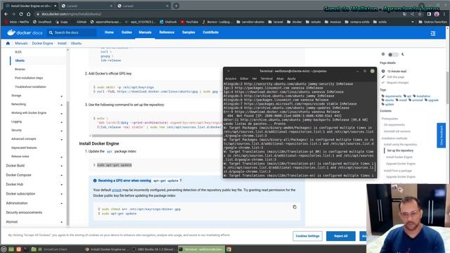Click the Docker docs whale logo
450x253 pixels.
pos(11,32)
